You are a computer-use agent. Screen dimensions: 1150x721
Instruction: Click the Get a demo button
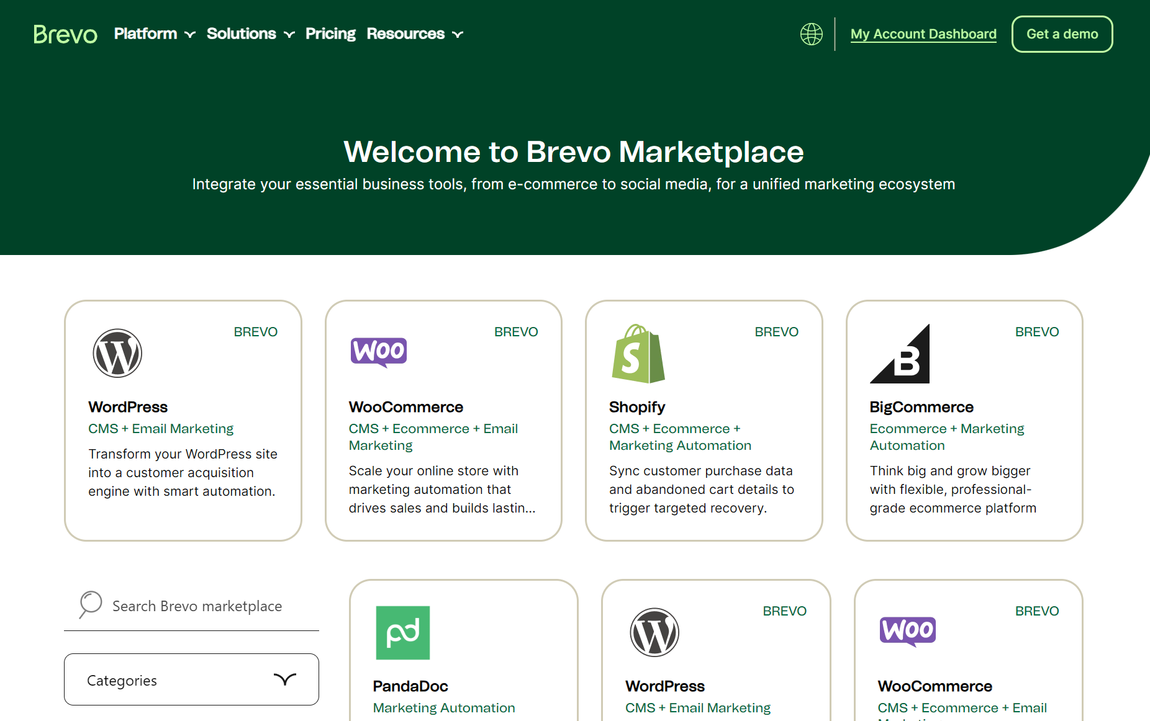(1062, 34)
